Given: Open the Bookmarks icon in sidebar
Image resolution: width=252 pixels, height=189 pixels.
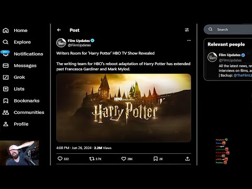Looking at the screenshot, I should pyautogui.click(x=6, y=101).
